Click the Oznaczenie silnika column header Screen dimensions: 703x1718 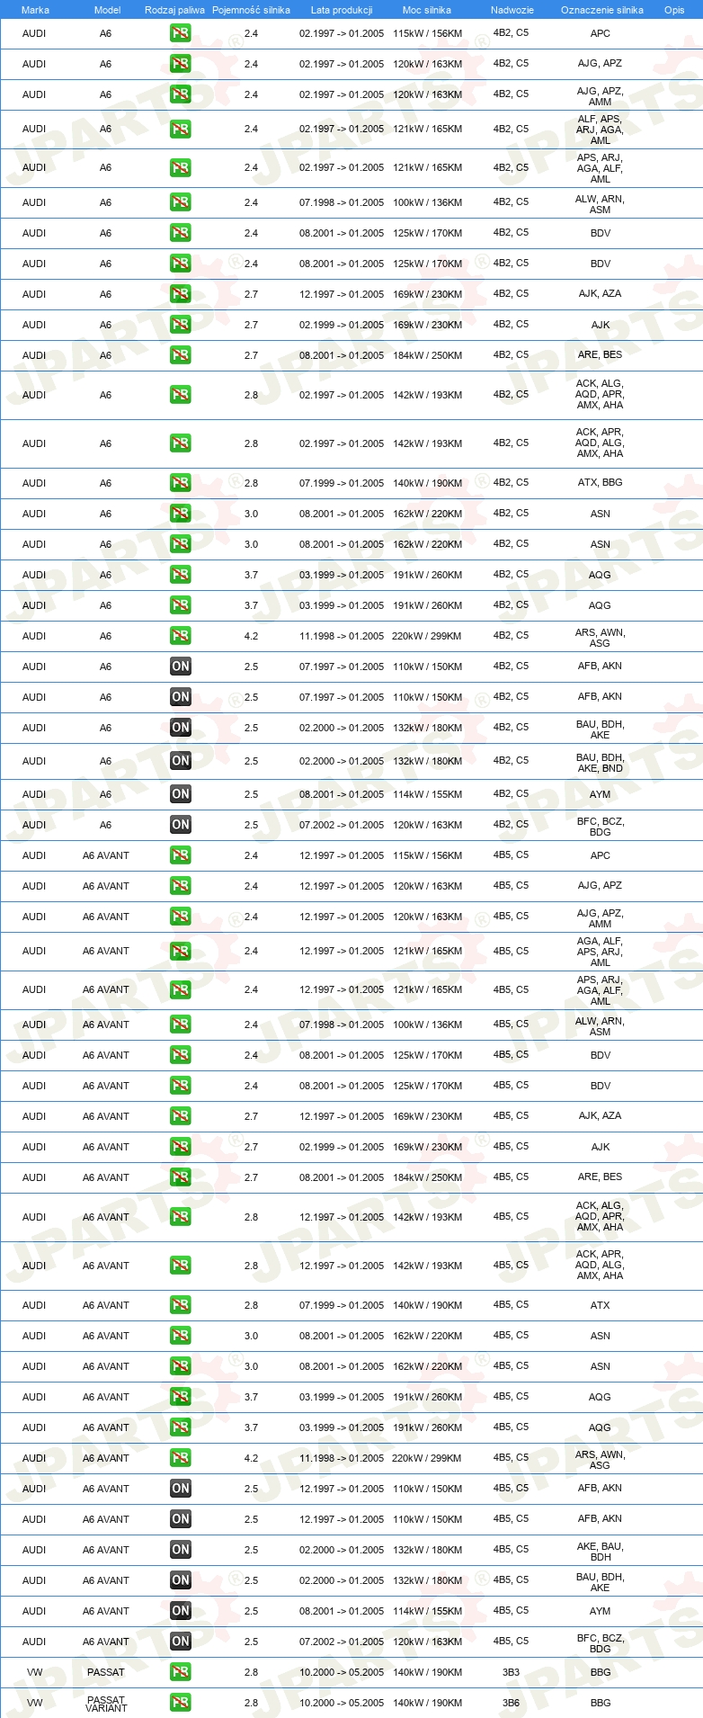(x=601, y=10)
